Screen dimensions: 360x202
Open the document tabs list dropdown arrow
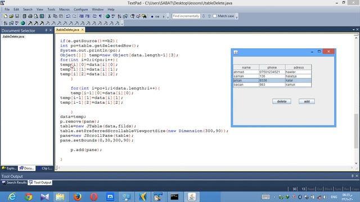(354, 30)
